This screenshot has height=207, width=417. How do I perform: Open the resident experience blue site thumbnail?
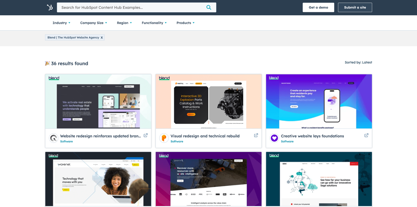319,101
